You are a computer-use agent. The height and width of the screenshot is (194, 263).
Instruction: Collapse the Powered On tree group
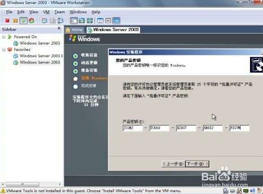(x=4, y=37)
